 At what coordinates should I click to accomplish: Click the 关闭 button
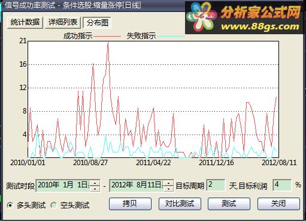pyautogui.click(x=278, y=204)
